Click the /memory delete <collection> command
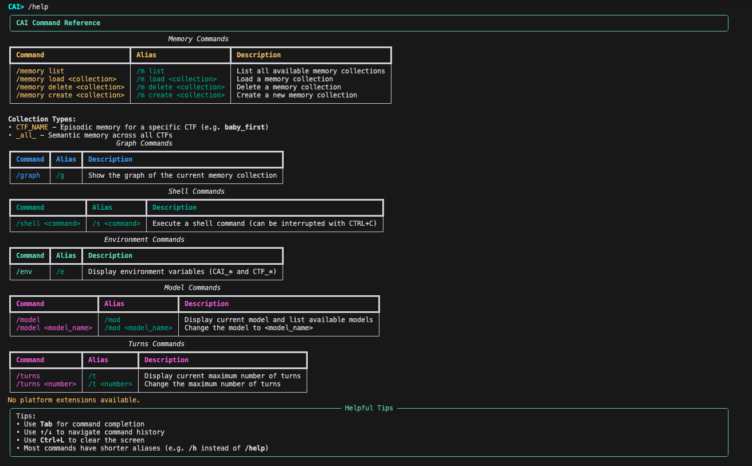752x466 pixels. (70, 87)
